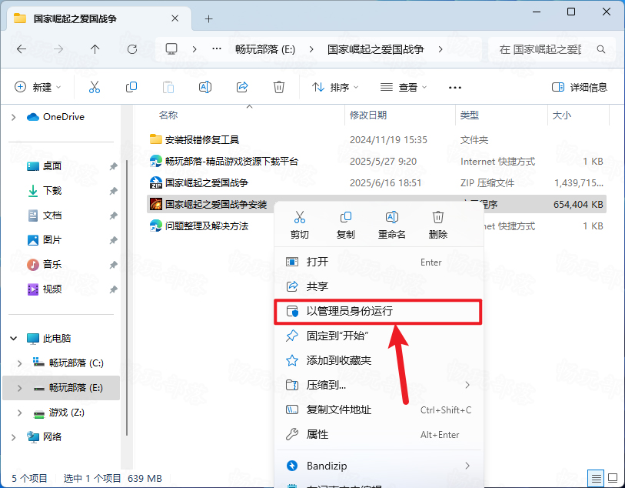Click 国家崛起之爱国战争 in the breadcrumb

375,49
